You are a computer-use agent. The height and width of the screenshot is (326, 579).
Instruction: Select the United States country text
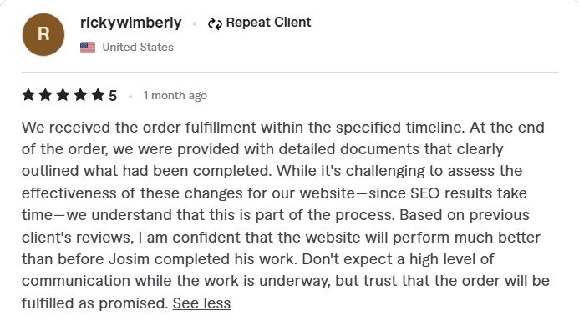coord(138,48)
